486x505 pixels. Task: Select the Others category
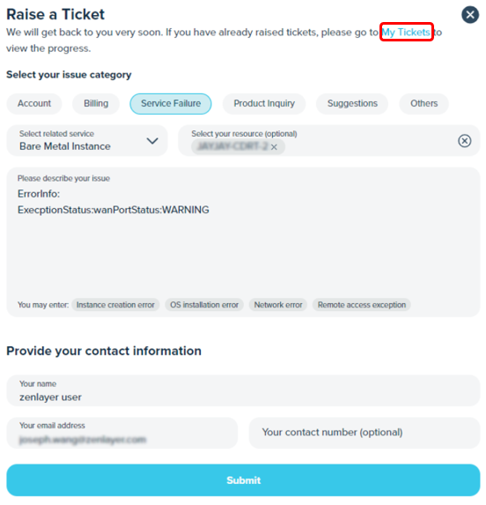pos(423,104)
